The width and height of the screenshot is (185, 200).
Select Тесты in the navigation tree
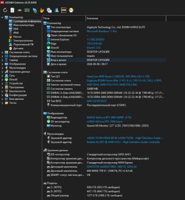click(x=13, y=103)
